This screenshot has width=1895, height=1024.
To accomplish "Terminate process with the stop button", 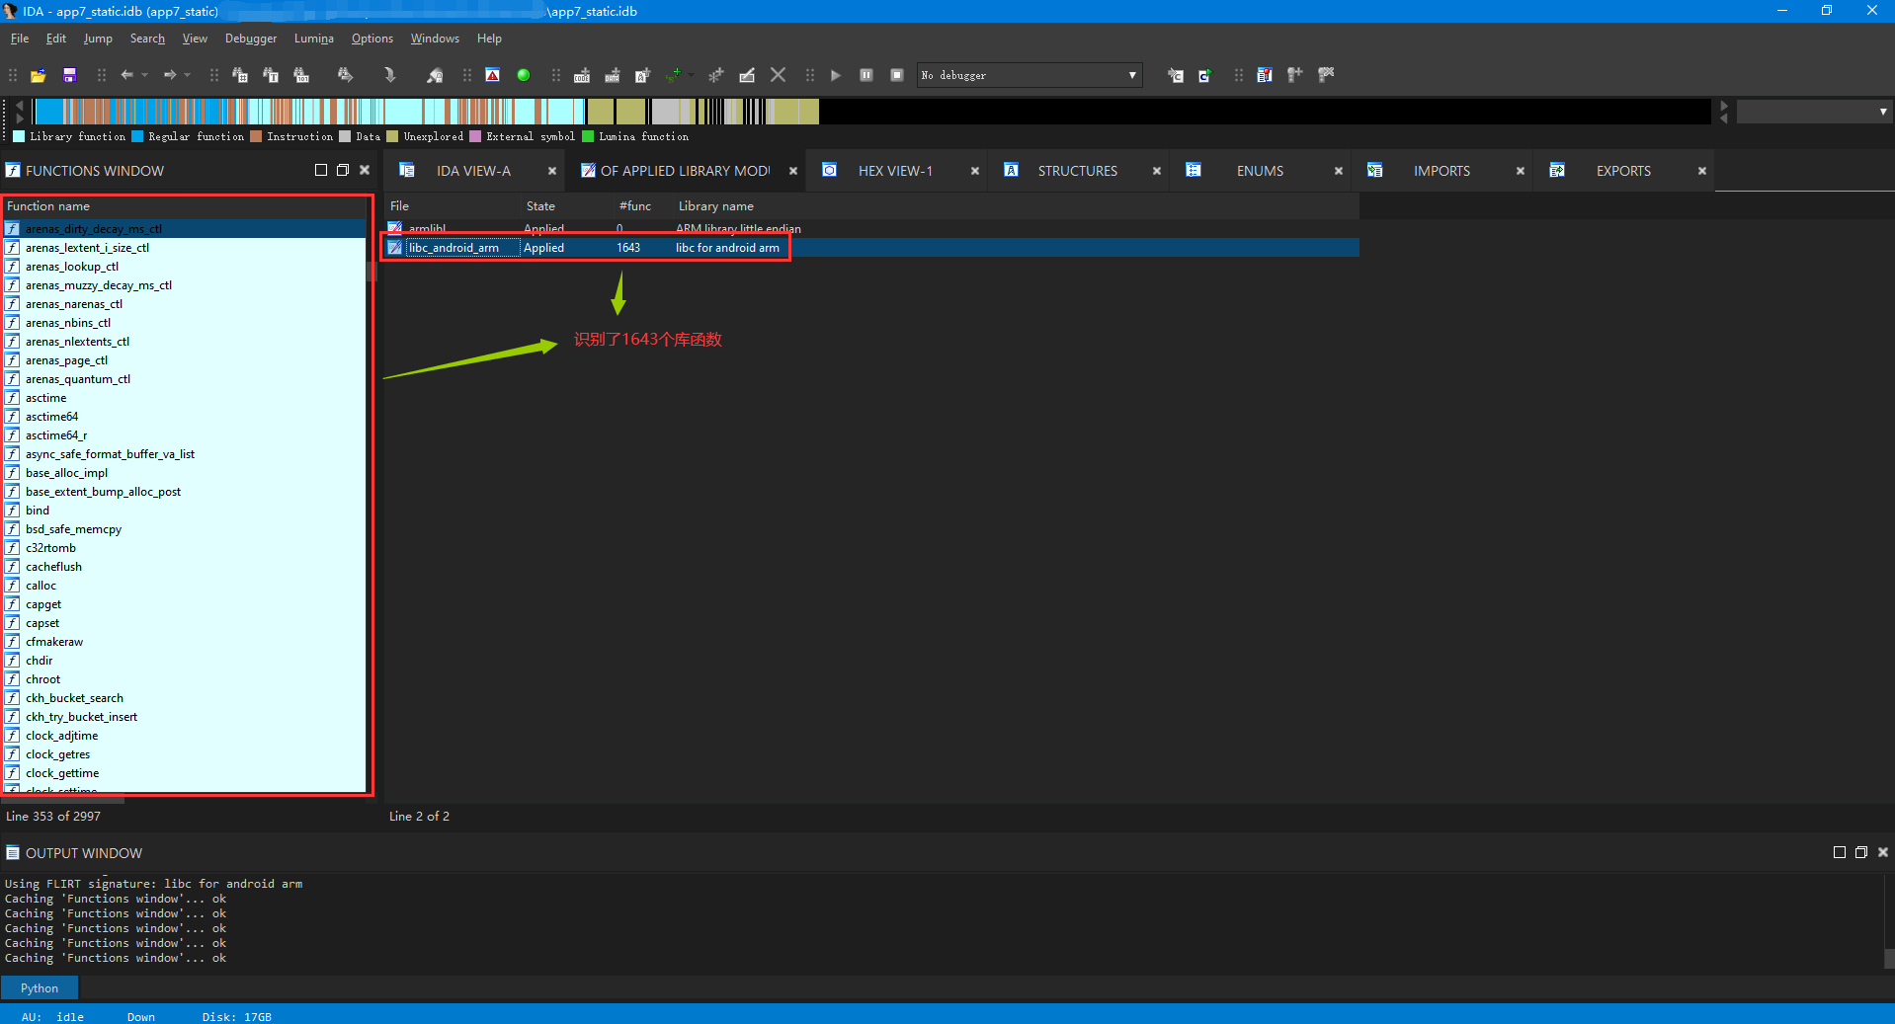I will coord(897,75).
